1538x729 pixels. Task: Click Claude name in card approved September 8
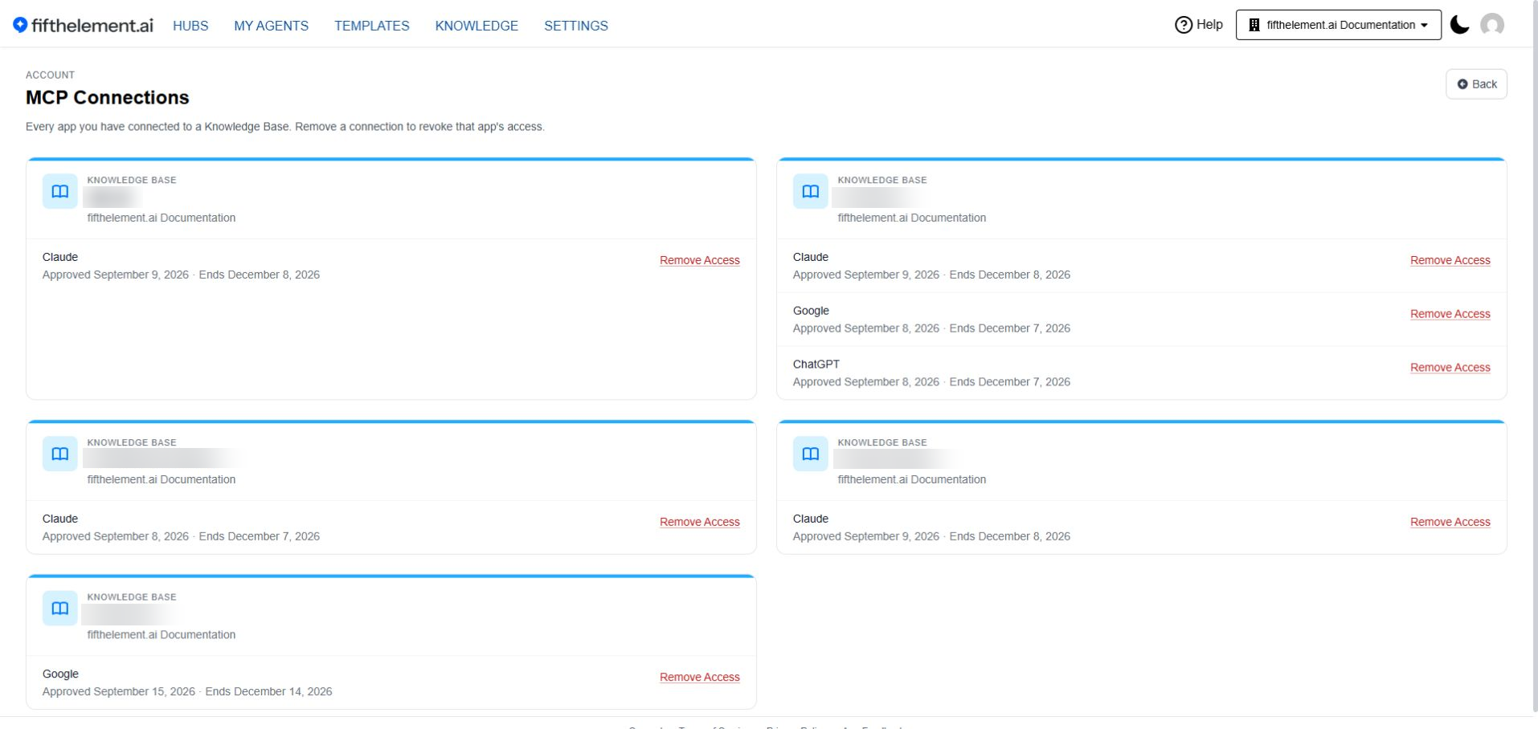60,519
